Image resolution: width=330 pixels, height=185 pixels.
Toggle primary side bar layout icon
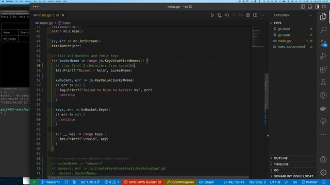point(303,7)
